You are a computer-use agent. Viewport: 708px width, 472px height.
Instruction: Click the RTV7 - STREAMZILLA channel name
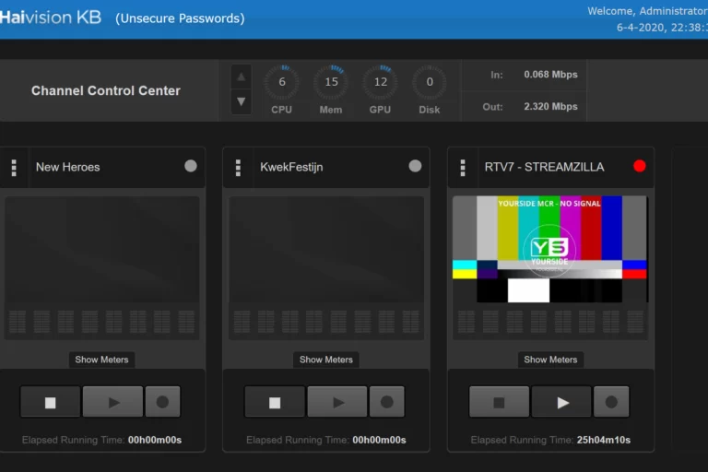point(544,167)
